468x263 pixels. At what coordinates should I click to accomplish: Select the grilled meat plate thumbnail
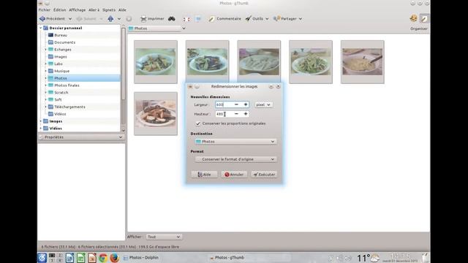[x=156, y=114]
